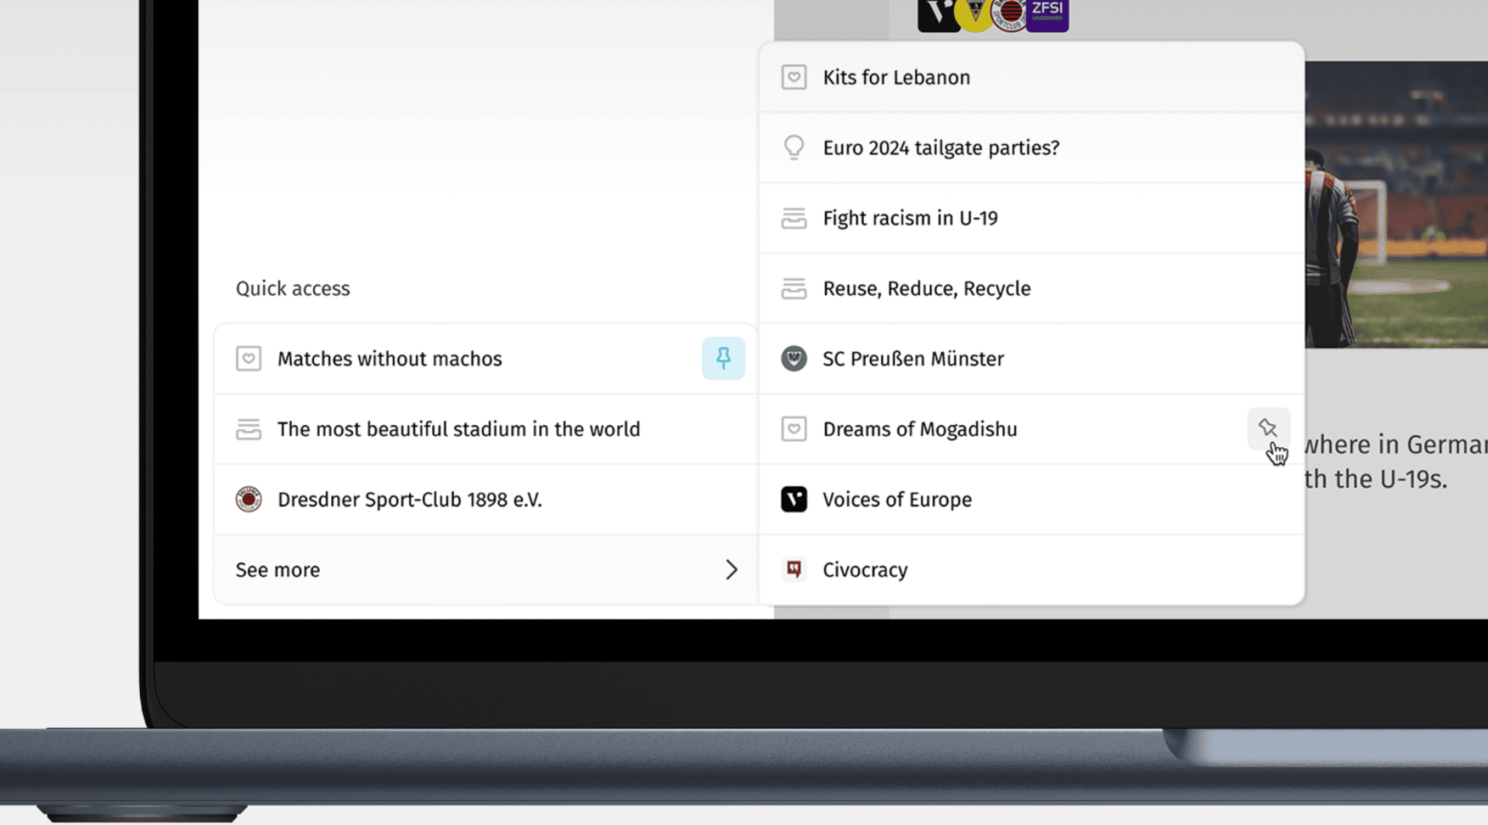Click the lightbulb icon for Euro 2024
Image resolution: width=1488 pixels, height=825 pixels.
(794, 147)
